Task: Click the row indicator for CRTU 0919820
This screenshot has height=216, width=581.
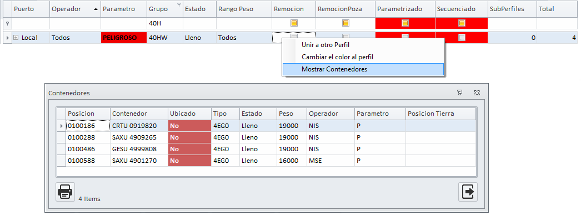Action: (x=61, y=126)
